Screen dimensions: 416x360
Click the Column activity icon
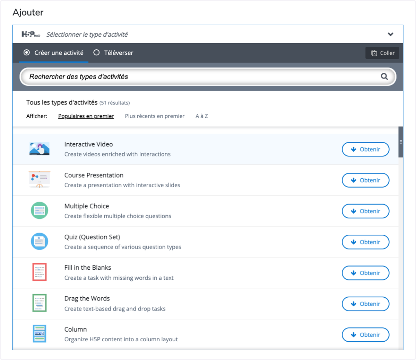coord(40,334)
